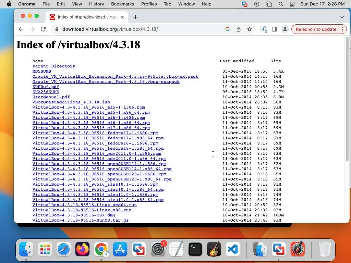Open the Trash in the Dock
The height and width of the screenshot is (263, 351).
click(x=324, y=249)
